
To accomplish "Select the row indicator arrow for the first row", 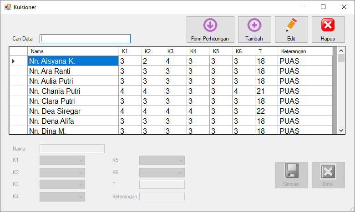I will click(14, 61).
